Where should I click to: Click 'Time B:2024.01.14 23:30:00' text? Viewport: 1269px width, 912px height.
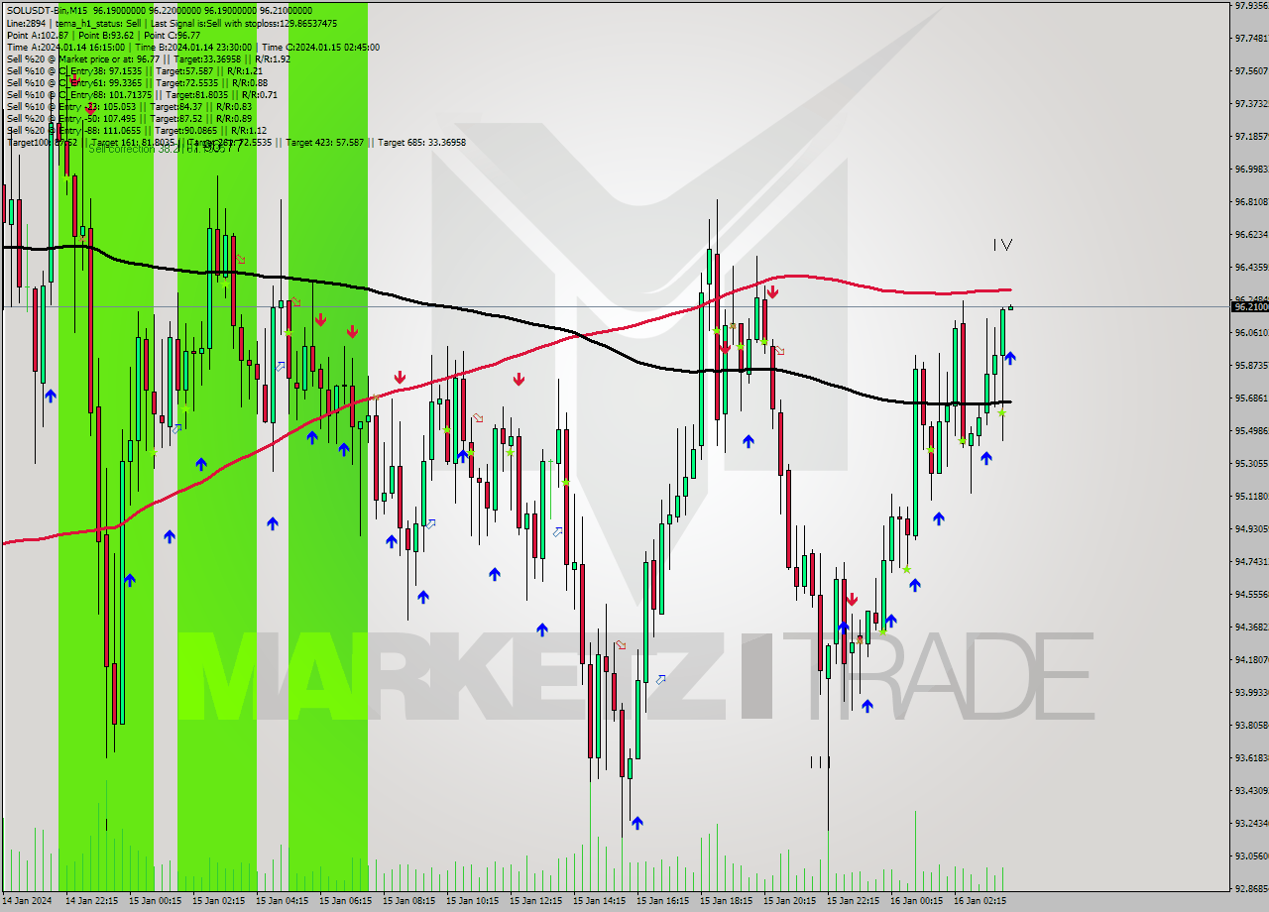point(194,47)
